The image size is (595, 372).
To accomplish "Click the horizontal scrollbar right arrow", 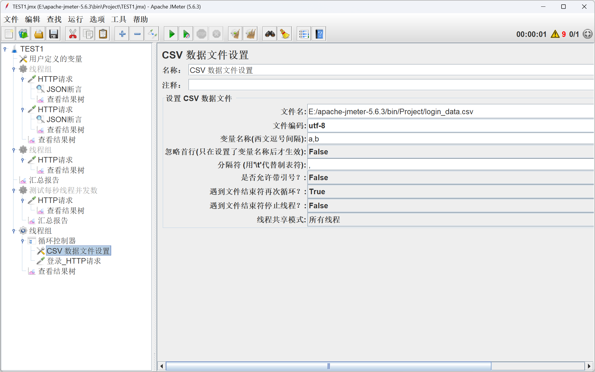I will [589, 366].
